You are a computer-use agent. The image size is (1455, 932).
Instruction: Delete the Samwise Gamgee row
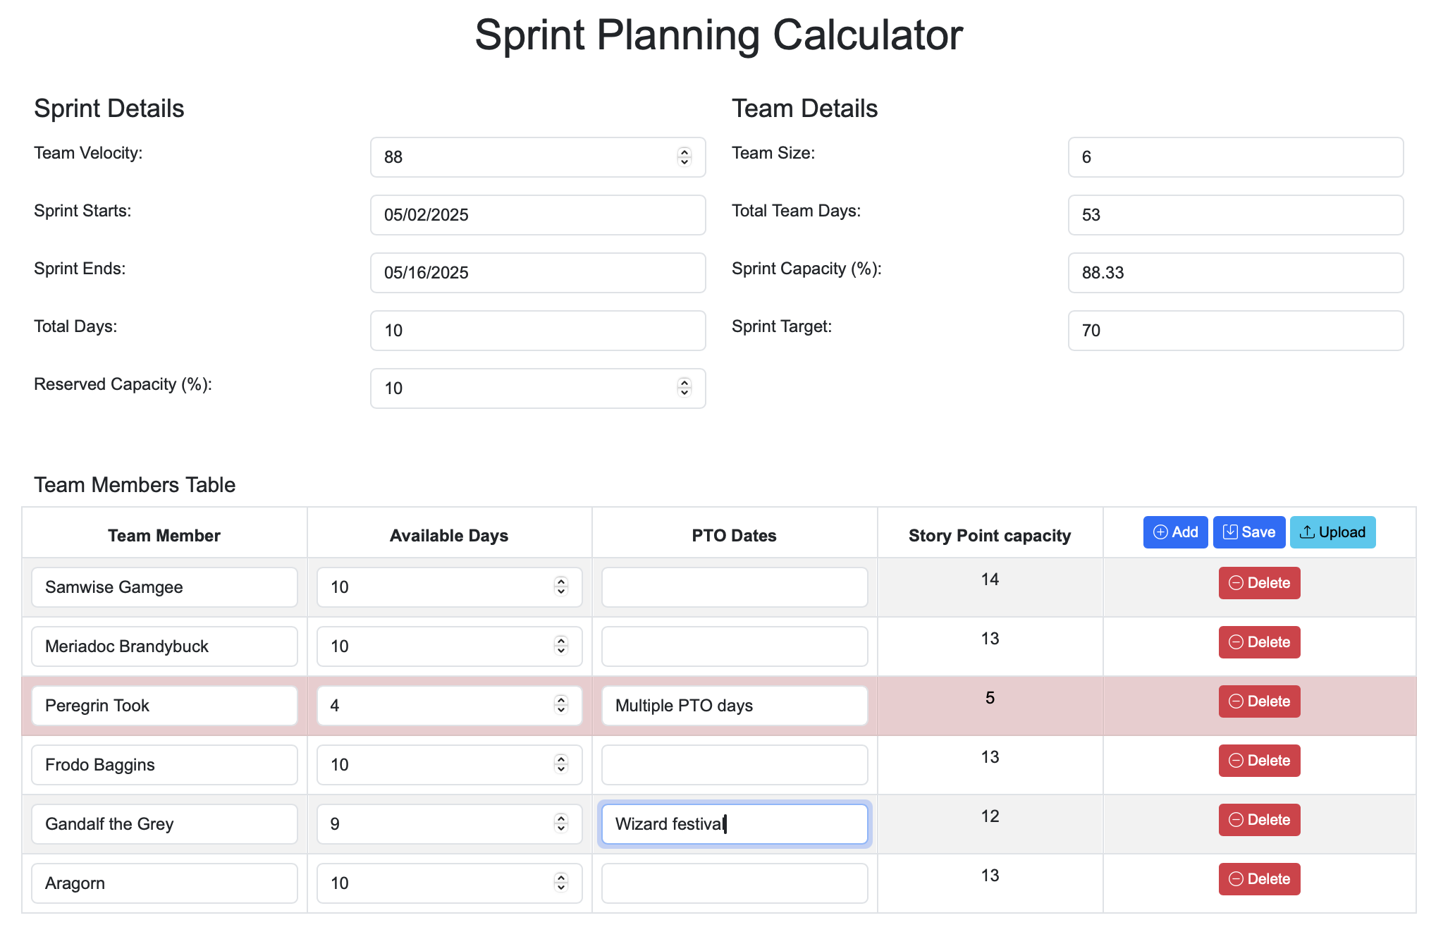tap(1259, 583)
